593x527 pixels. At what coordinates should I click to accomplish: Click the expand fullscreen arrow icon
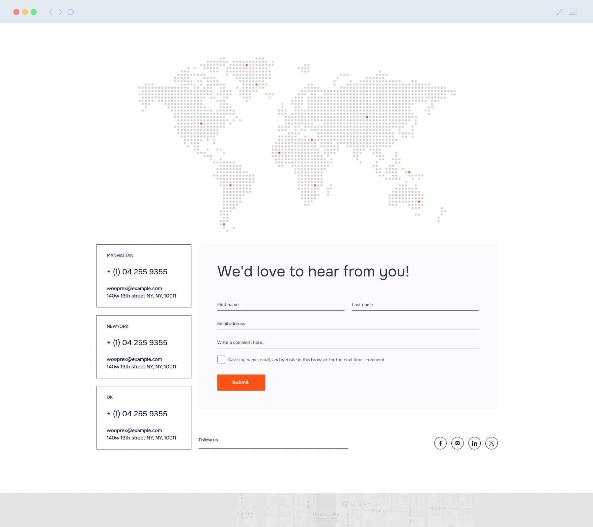click(x=559, y=12)
